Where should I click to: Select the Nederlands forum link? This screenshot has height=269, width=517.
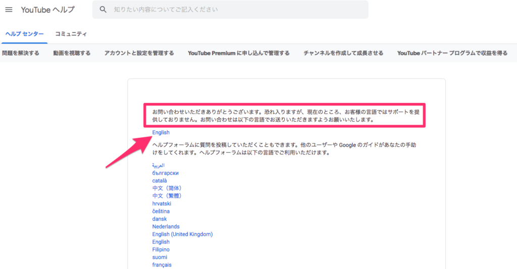pos(166,227)
